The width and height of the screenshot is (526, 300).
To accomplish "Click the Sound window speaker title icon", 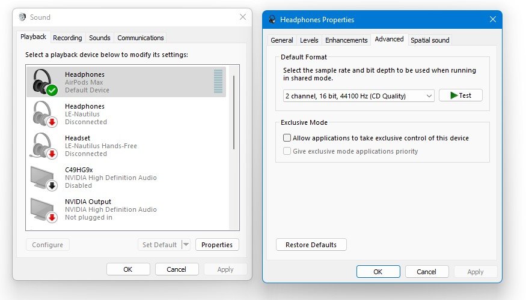I will pos(22,17).
